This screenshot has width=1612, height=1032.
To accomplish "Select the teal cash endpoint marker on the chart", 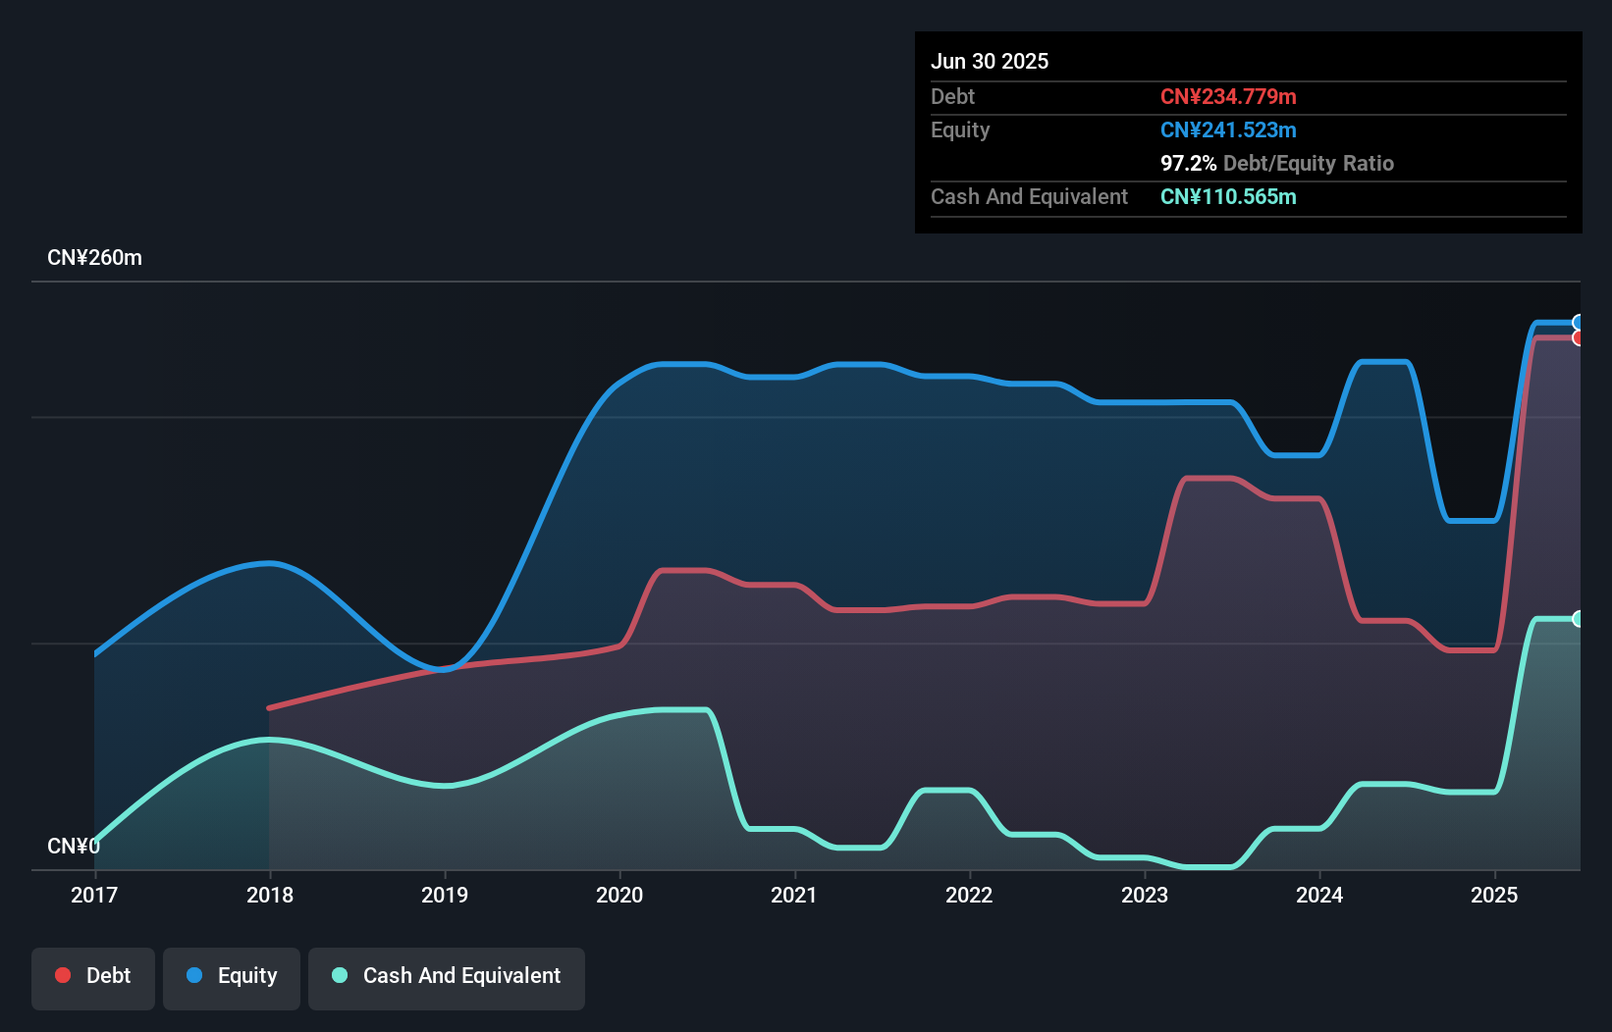I will 1579,619.
